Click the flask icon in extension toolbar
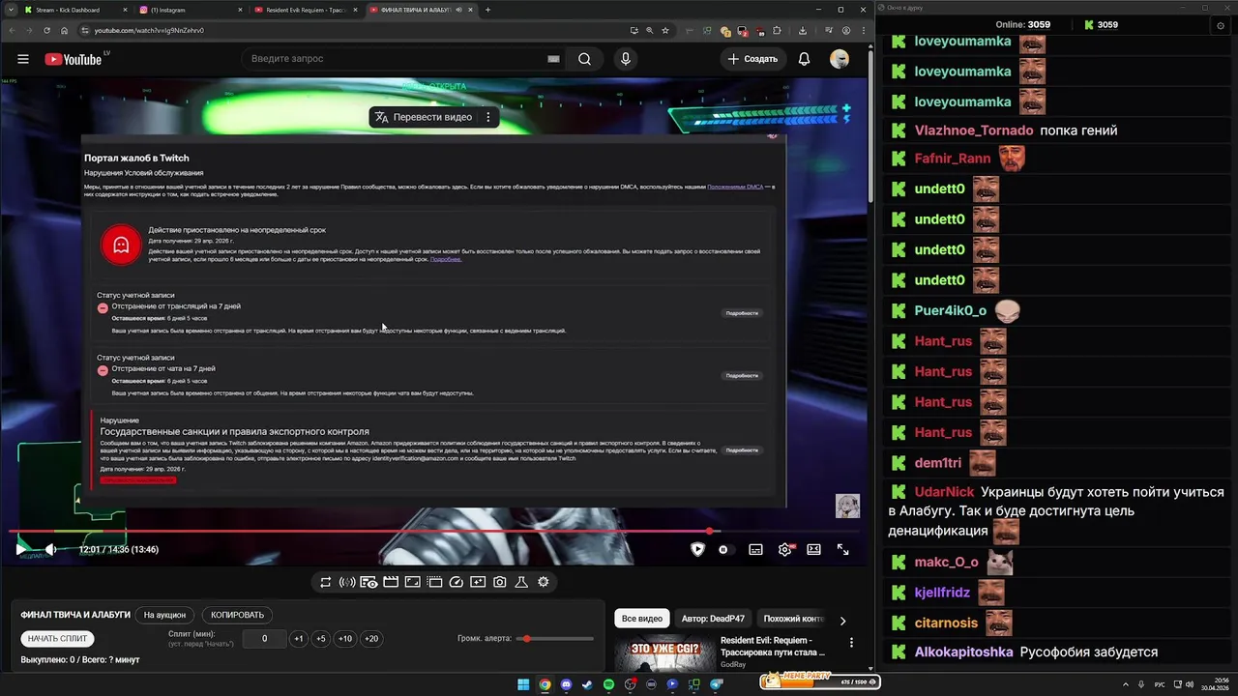The width and height of the screenshot is (1238, 696). (521, 582)
